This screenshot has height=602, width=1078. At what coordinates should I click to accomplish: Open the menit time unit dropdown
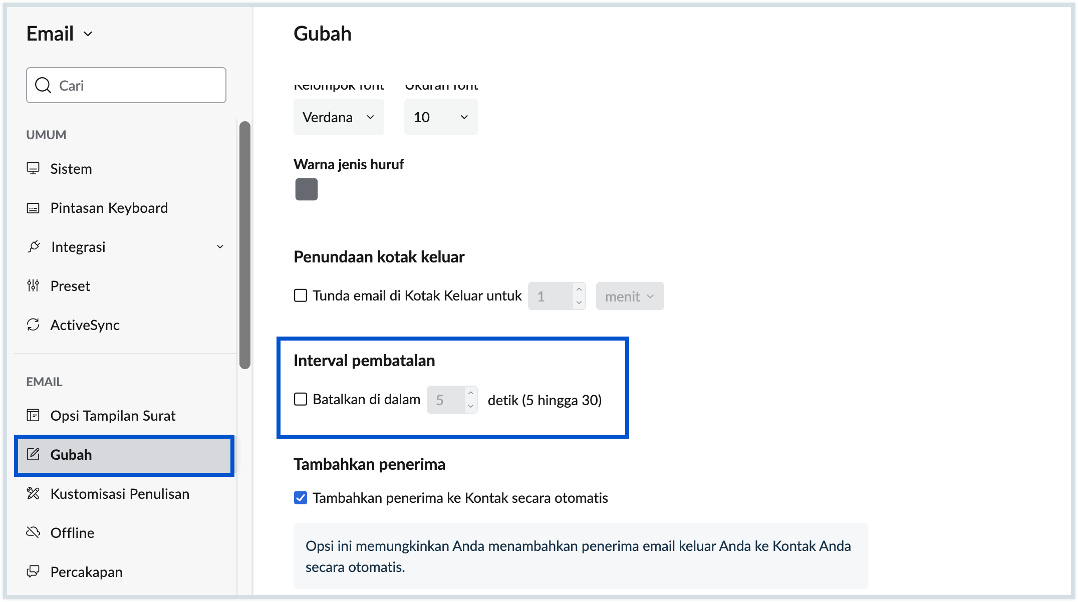point(630,296)
